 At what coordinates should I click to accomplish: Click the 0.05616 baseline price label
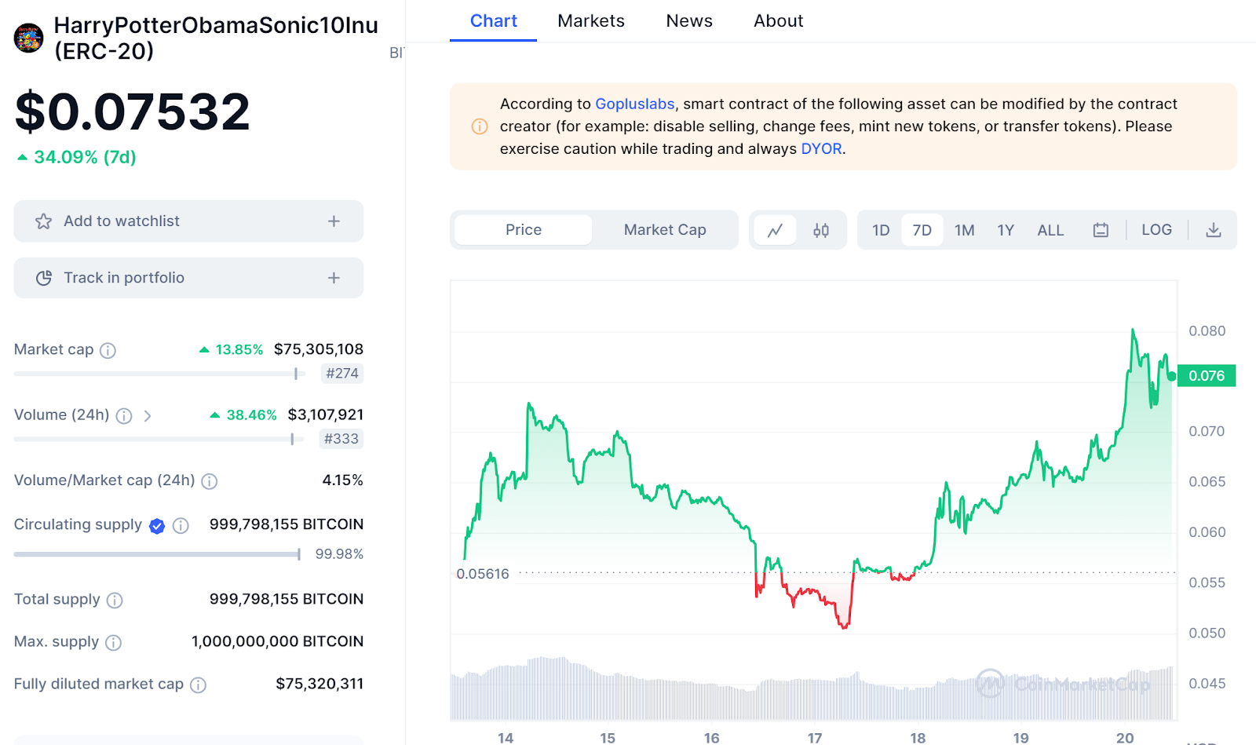click(483, 574)
